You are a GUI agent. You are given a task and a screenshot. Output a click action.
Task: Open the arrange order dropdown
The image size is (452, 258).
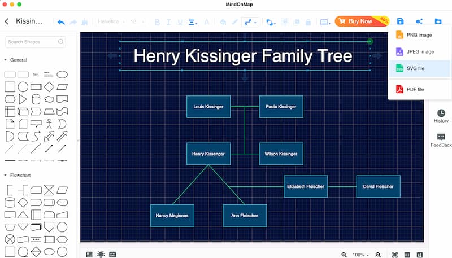(271, 22)
